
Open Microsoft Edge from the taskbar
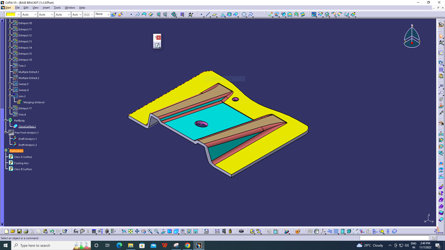[x=119, y=245]
